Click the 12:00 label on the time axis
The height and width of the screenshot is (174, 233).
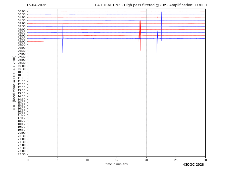[22, 84]
